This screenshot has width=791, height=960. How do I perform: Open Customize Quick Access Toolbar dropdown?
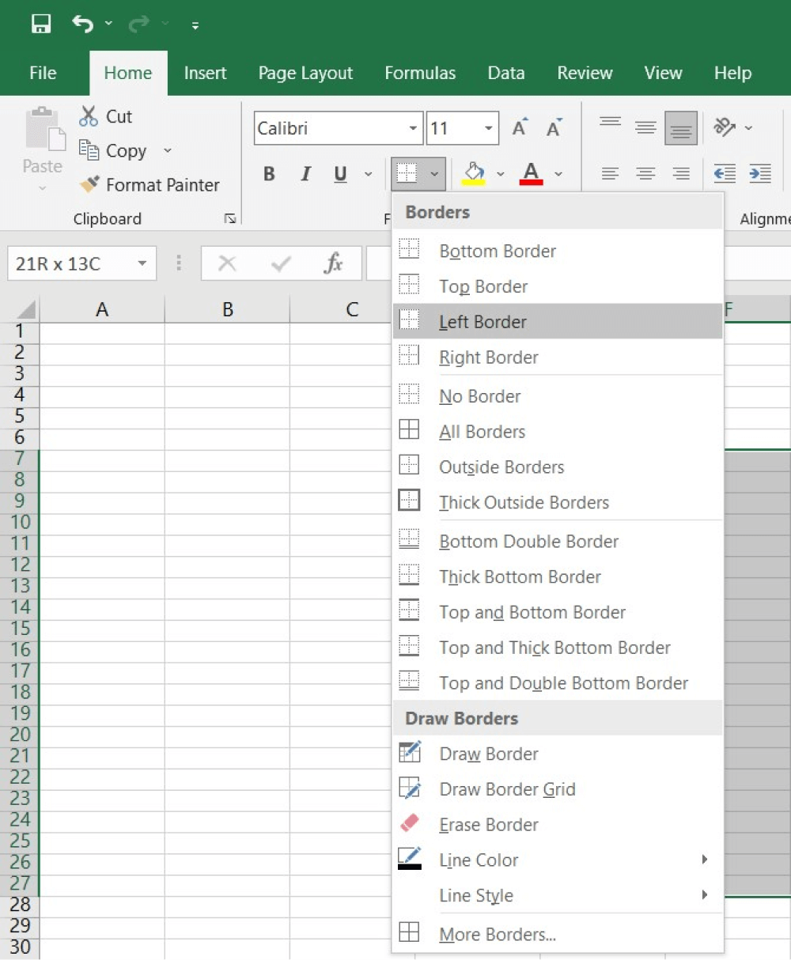(195, 25)
